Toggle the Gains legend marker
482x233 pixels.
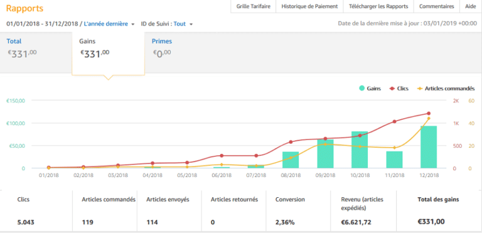(361, 89)
